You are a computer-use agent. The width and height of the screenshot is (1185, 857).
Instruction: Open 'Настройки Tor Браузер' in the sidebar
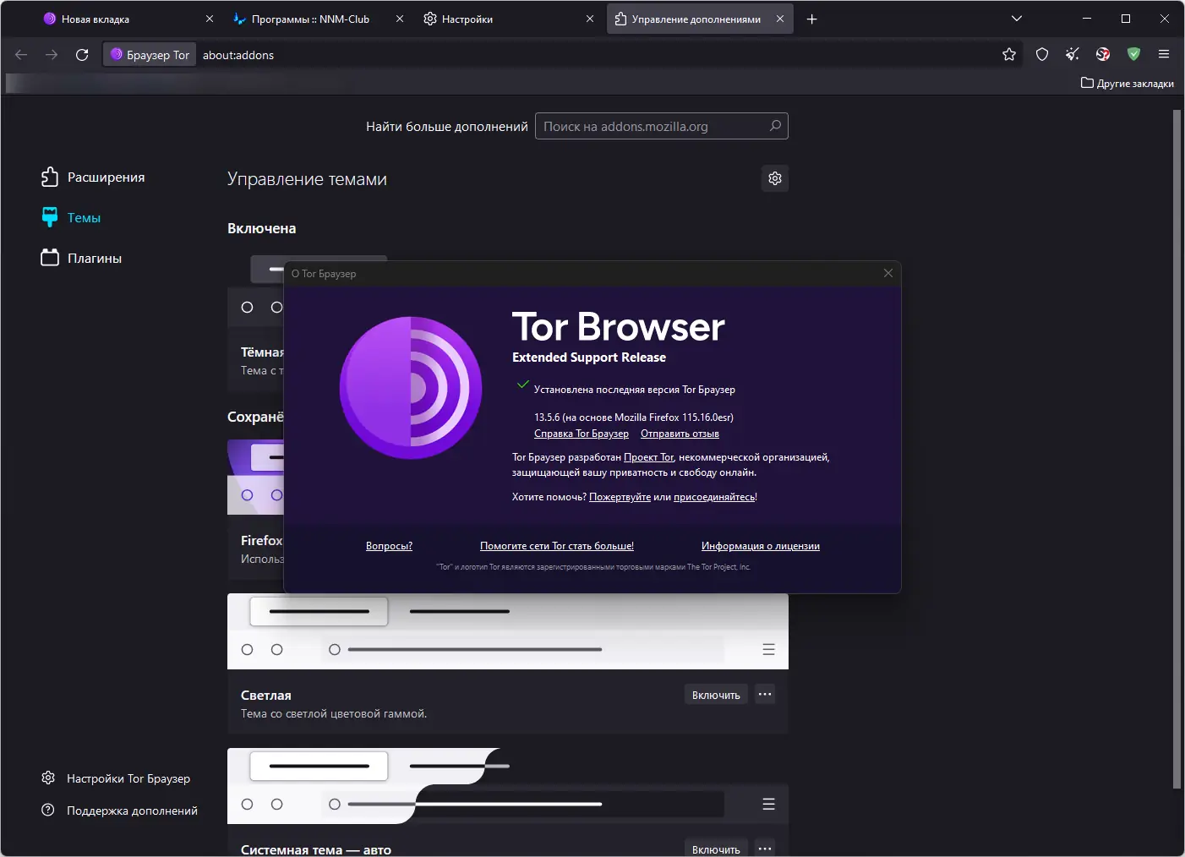(x=116, y=778)
